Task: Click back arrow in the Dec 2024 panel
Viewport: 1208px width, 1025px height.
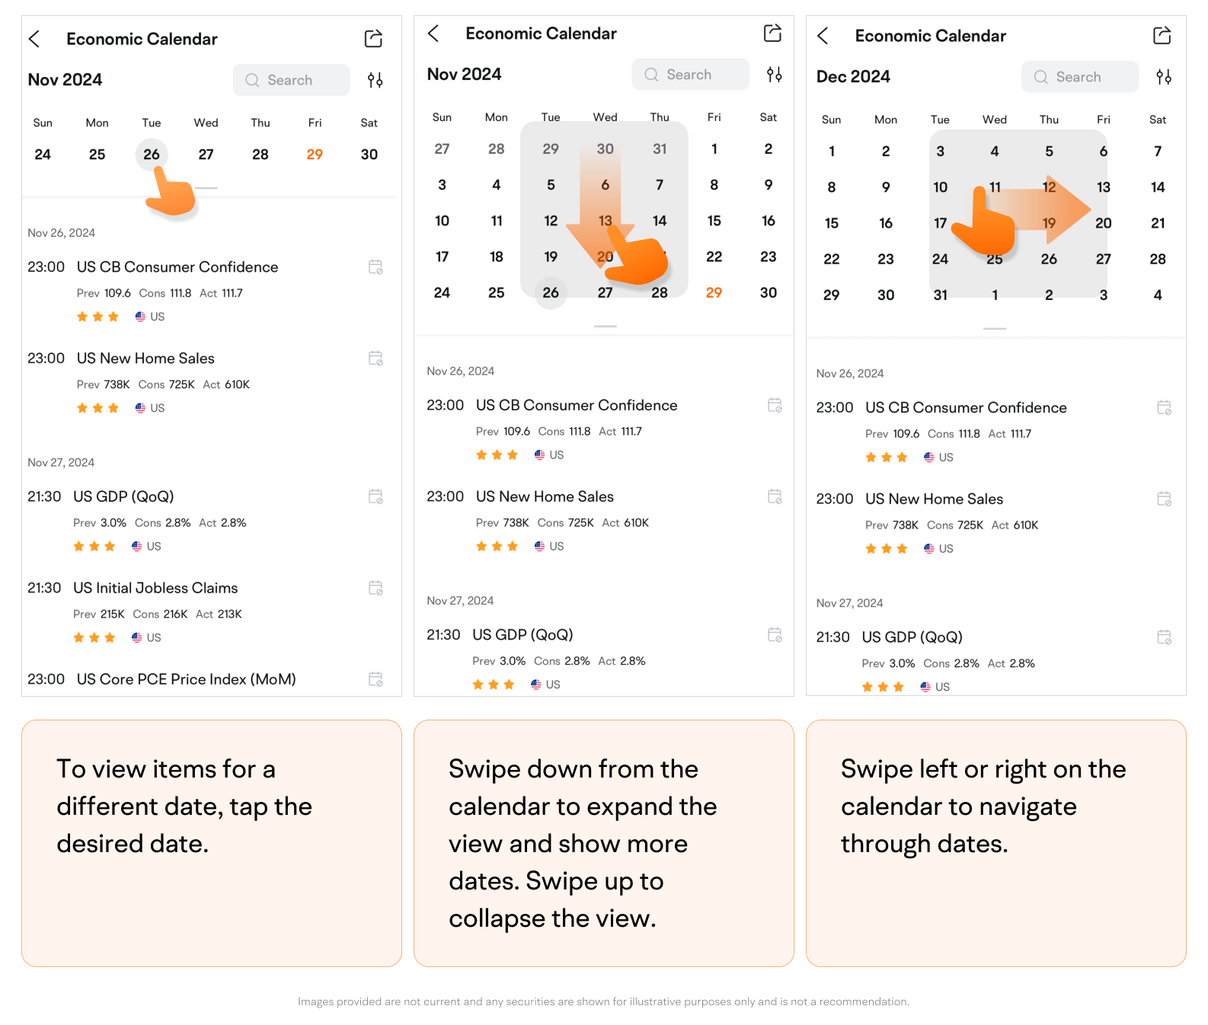Action: [x=823, y=36]
